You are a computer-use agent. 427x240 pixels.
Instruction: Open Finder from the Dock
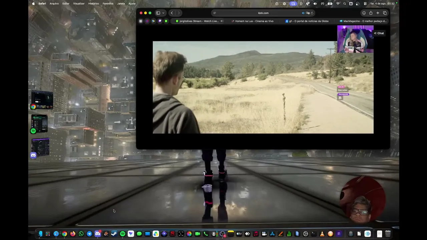40,234
